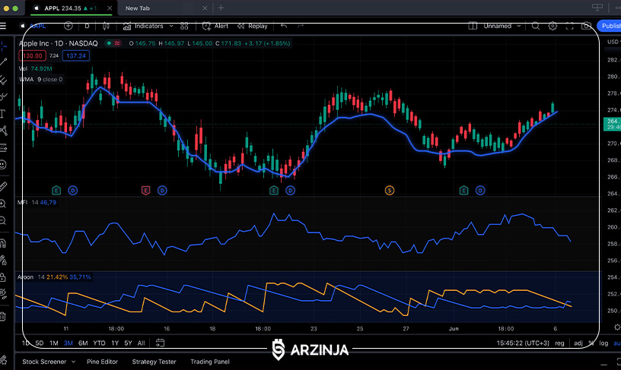This screenshot has width=621, height=370.
Task: Select the pitchfork drawing tool
Action: [3, 80]
